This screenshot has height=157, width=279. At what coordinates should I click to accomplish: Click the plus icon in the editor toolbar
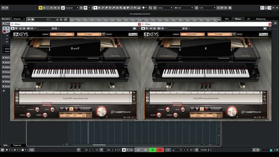click(29, 19)
